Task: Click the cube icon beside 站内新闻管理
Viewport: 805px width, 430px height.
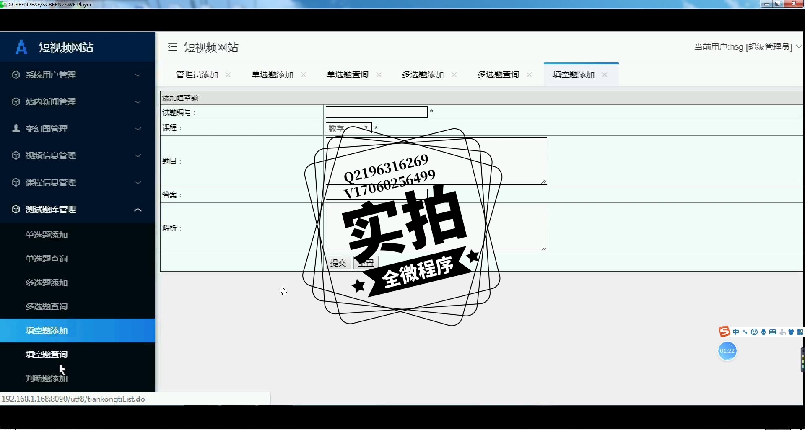Action: (16, 102)
